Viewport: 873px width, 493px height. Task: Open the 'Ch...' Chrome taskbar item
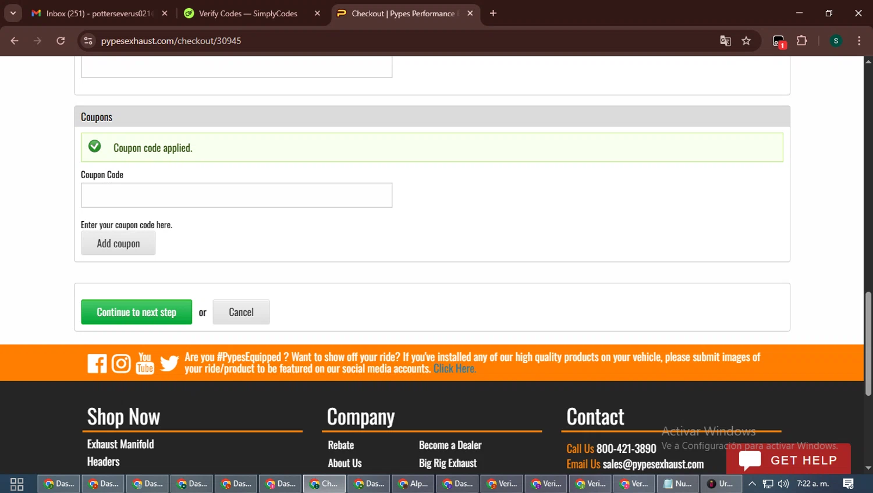tap(324, 484)
